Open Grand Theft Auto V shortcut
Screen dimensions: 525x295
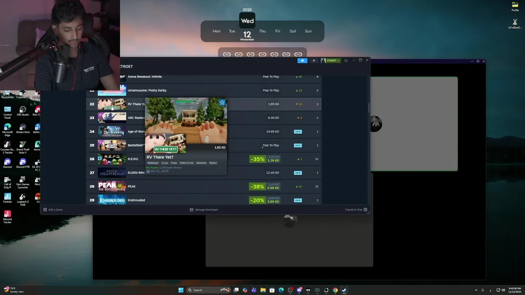pyautogui.click(x=23, y=147)
